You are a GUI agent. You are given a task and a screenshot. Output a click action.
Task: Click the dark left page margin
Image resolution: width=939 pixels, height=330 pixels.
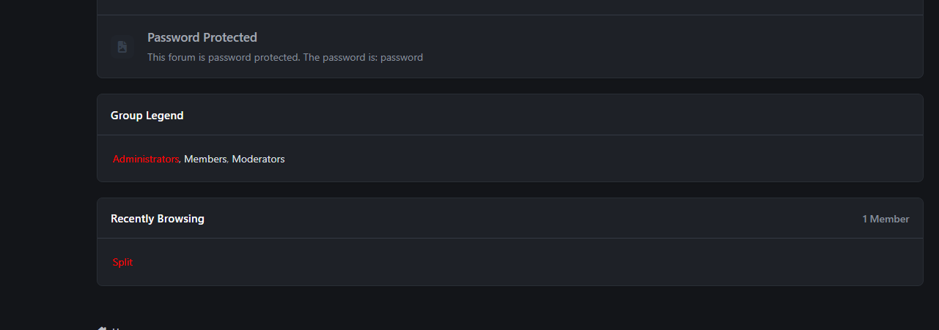48,165
